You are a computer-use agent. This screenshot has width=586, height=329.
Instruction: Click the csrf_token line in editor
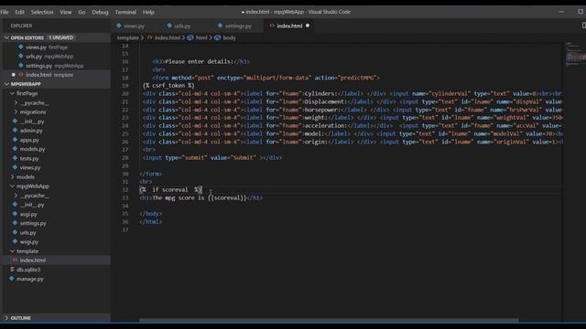tap(168, 86)
